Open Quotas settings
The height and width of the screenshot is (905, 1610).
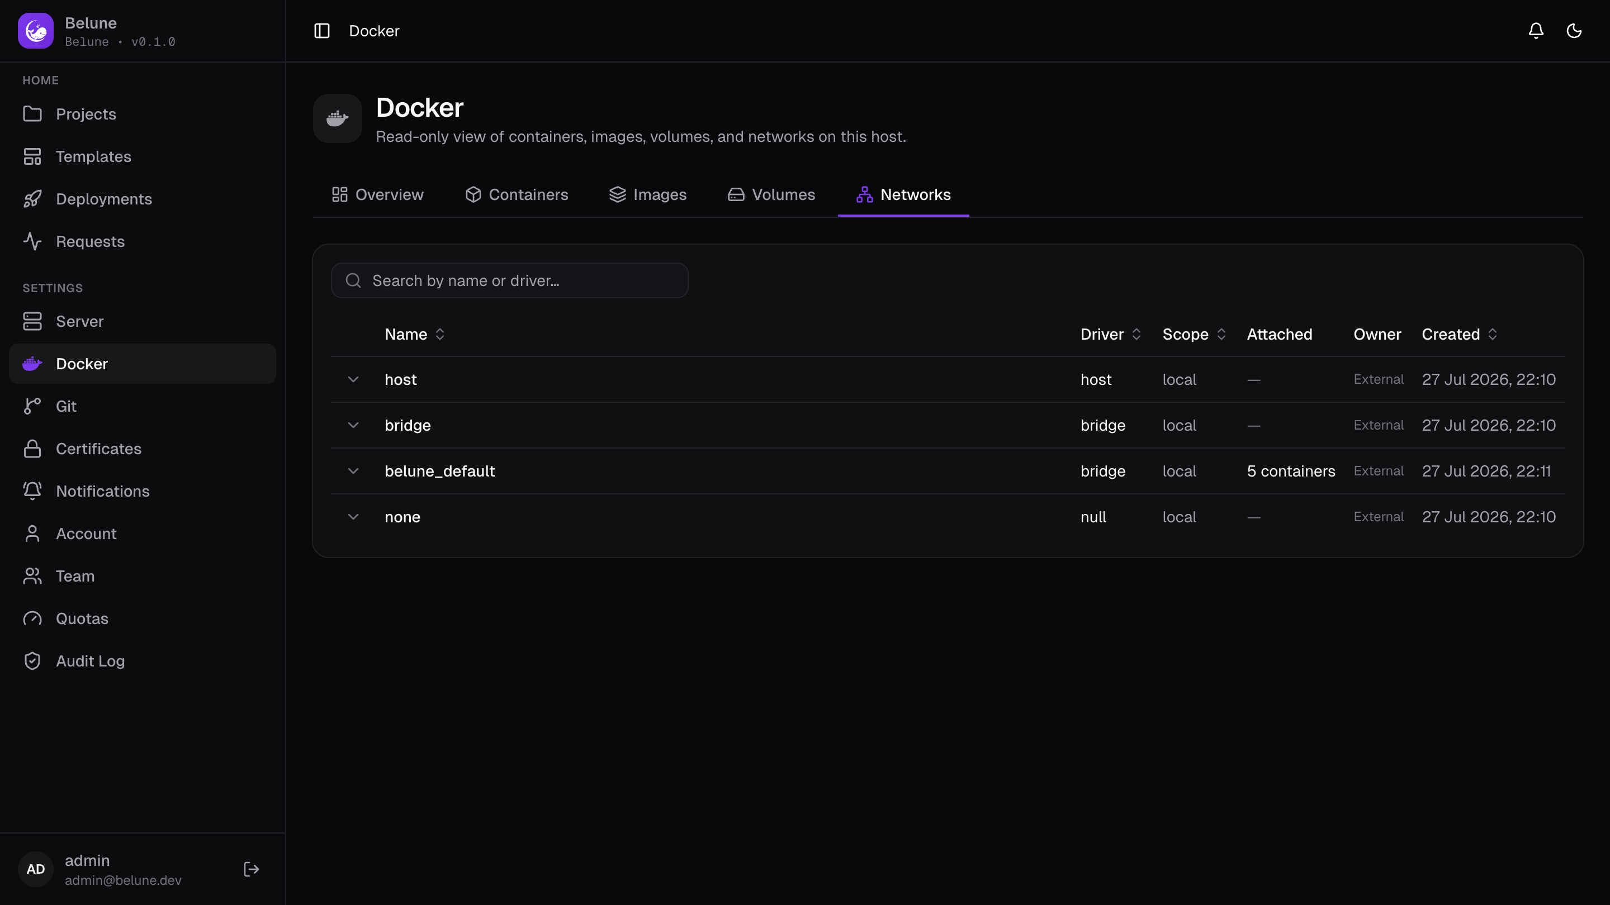coord(143,619)
